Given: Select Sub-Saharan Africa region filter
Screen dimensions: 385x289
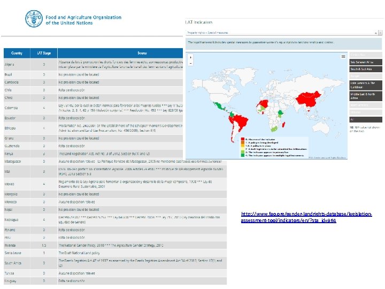Looking at the screenshot, I should 366,62.
